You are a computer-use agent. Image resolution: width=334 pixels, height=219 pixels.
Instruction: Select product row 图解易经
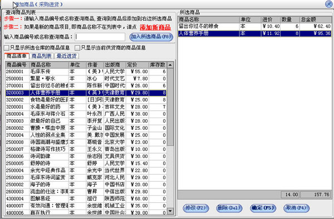point(86,198)
